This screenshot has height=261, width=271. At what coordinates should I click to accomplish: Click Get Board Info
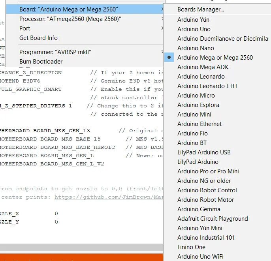38,38
